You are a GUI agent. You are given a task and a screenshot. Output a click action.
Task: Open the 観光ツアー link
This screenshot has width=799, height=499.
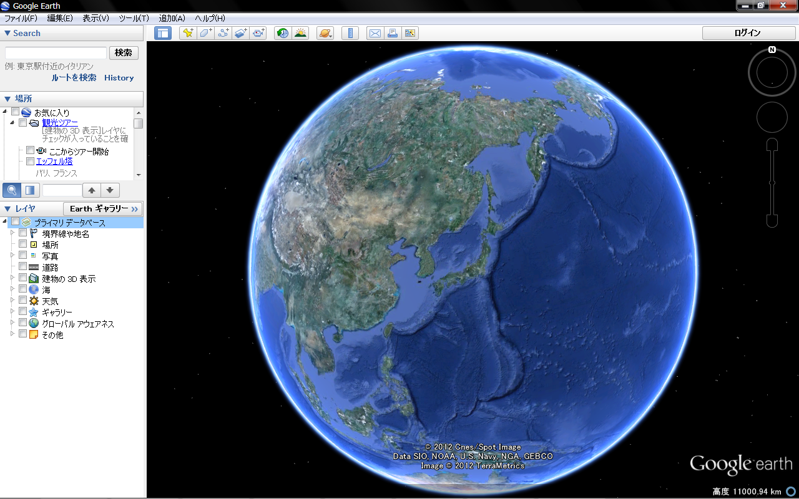pos(60,123)
